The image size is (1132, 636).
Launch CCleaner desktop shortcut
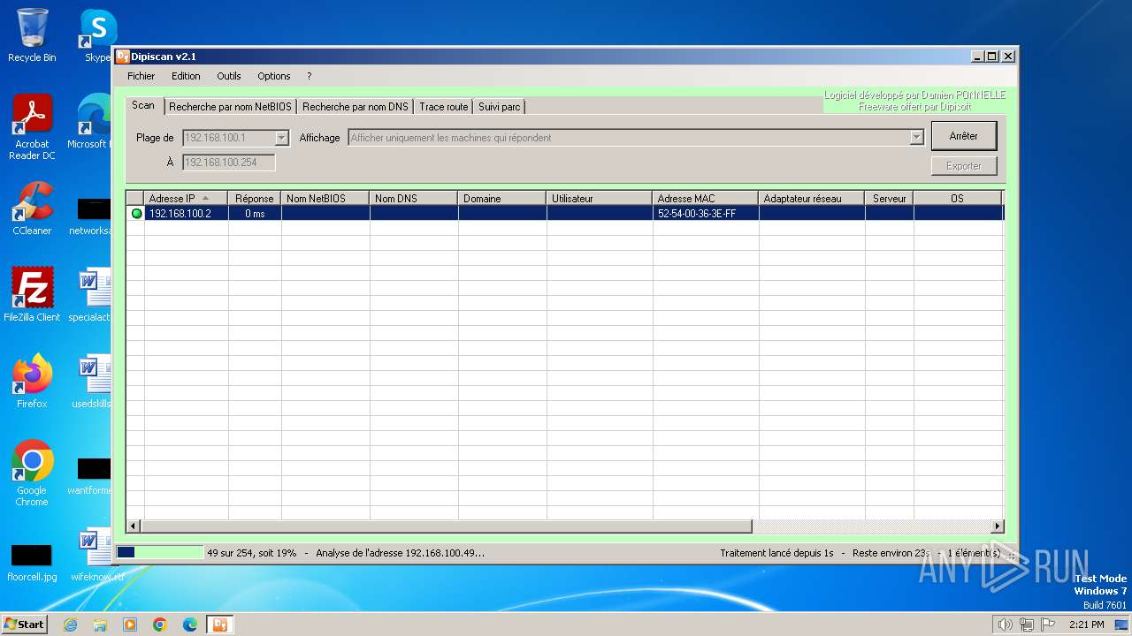click(32, 208)
